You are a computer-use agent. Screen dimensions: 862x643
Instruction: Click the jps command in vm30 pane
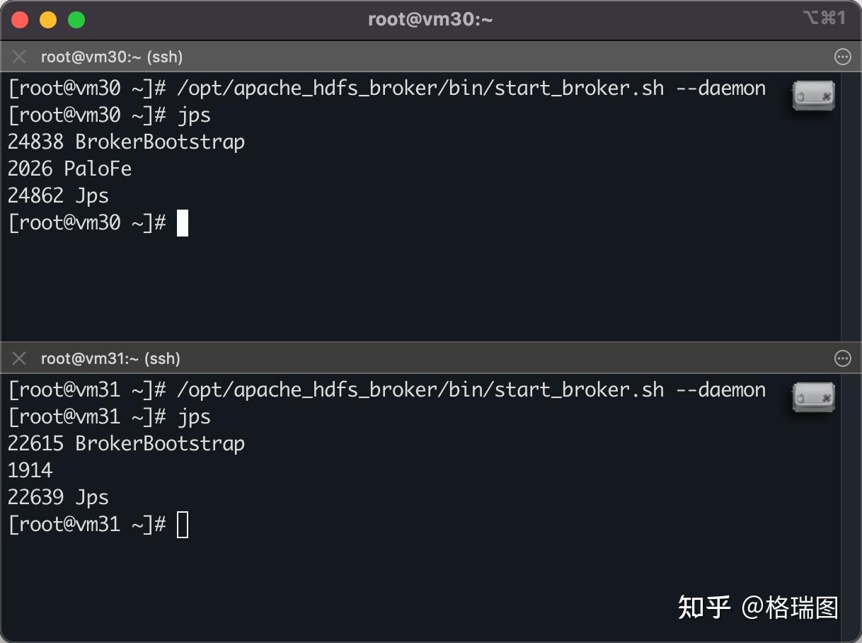(194, 115)
